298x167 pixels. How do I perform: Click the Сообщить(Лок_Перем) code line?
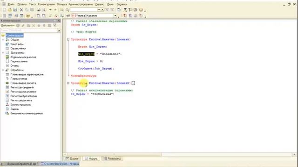pyautogui.click(x=96, y=69)
